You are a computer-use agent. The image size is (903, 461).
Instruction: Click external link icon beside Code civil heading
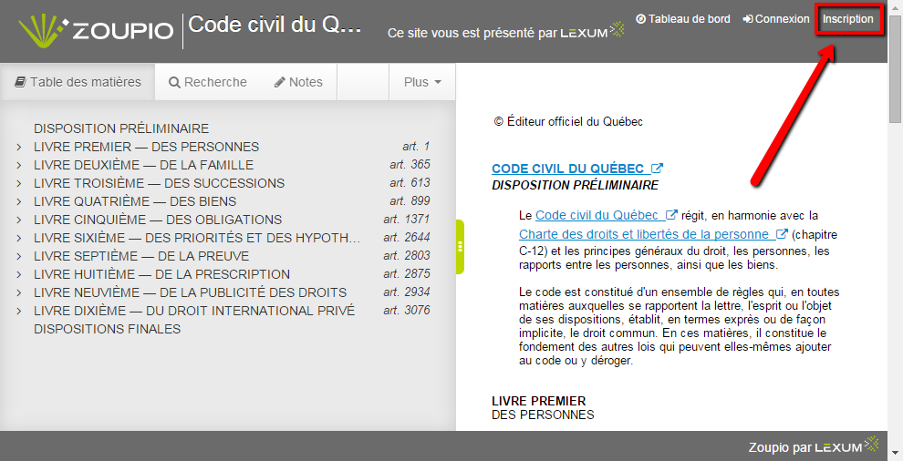click(656, 169)
